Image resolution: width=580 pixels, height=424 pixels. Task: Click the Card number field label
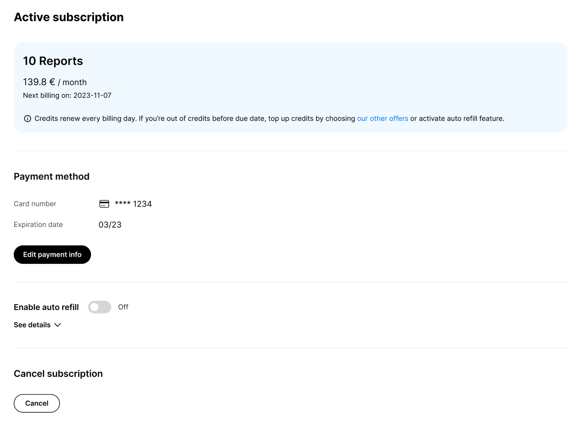coord(35,204)
